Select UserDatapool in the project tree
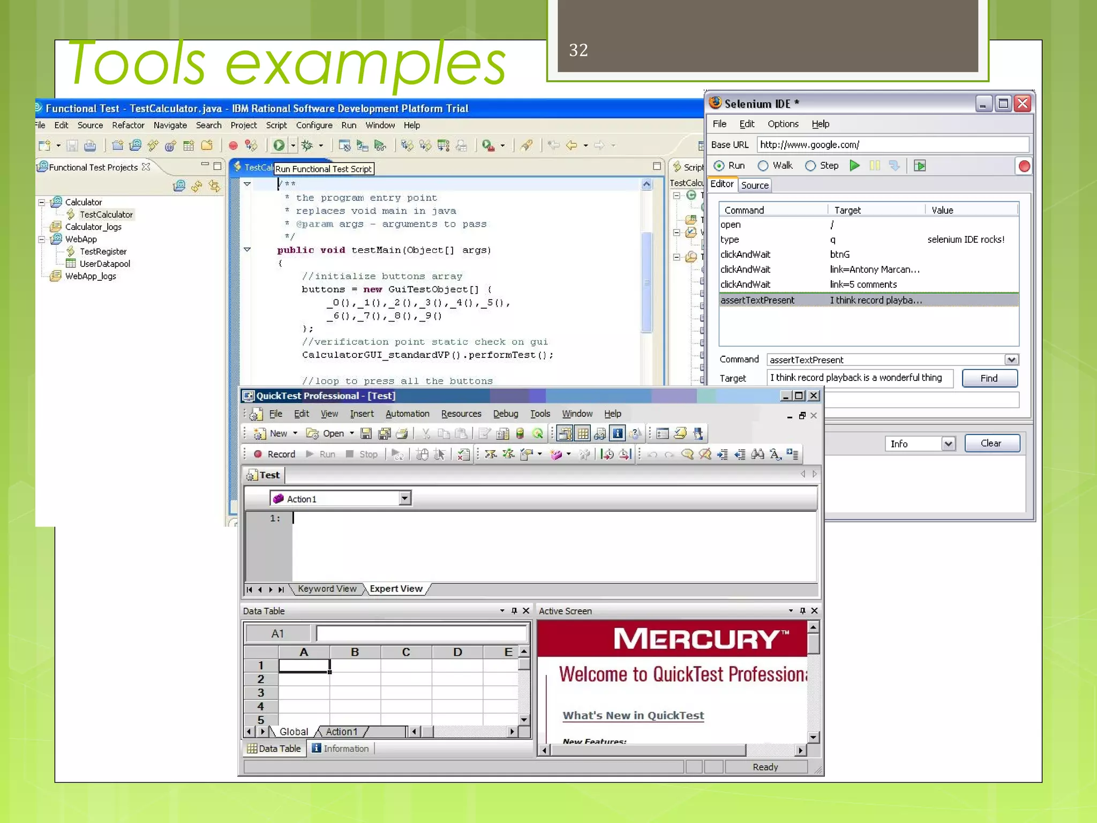The width and height of the screenshot is (1097, 823). 104,264
